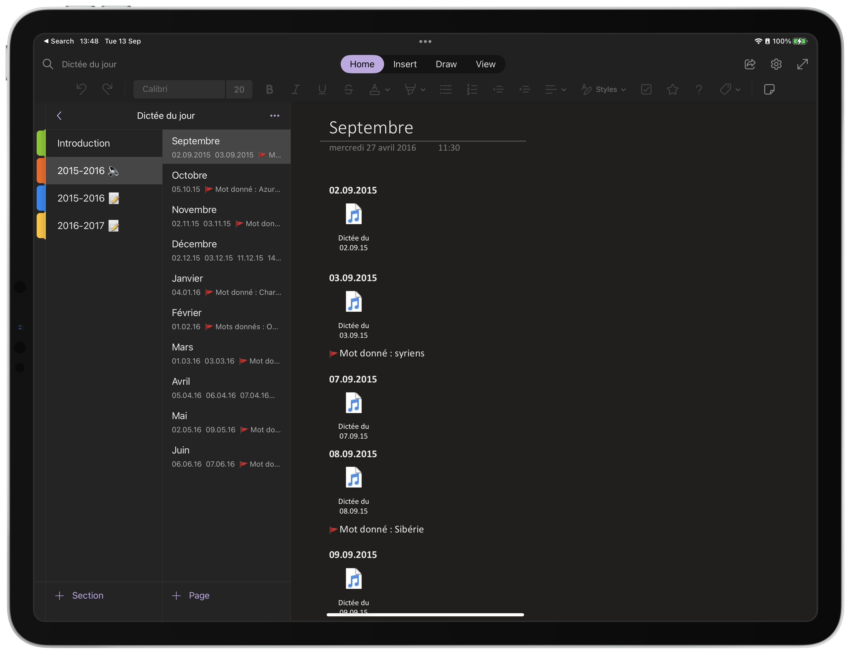Insert a numbered list
Viewport: 851px width, 655px height.
pos(472,90)
